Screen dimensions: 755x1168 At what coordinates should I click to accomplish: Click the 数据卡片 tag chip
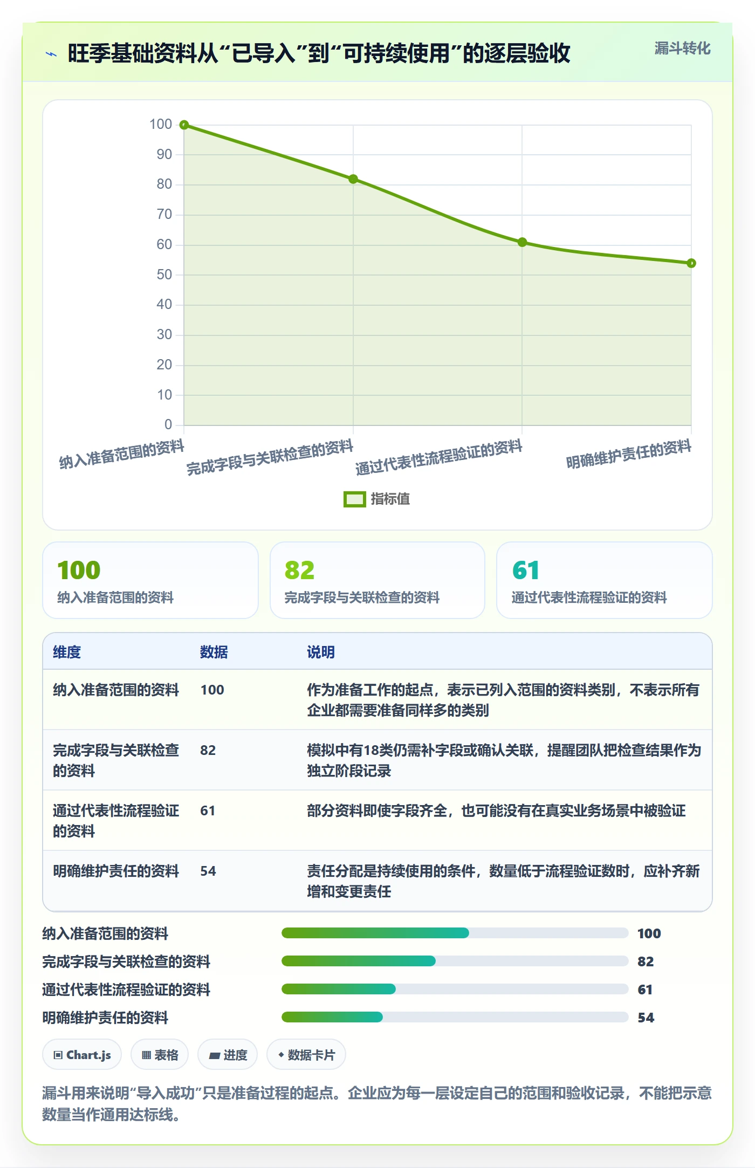tap(306, 1054)
